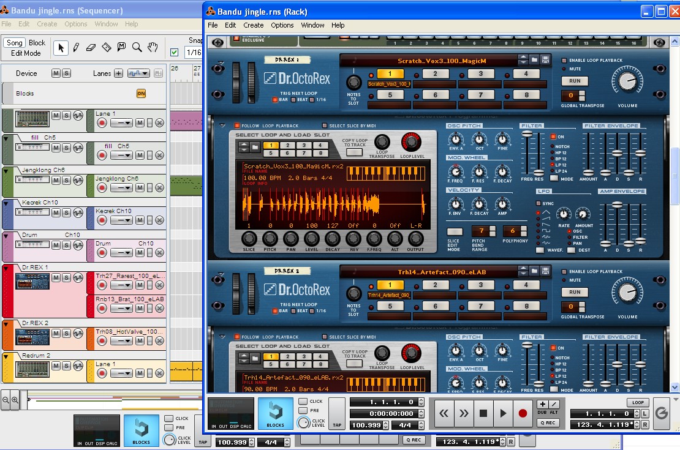Open the Options menu in the Rack window
The width and height of the screenshot is (680, 450).
click(282, 25)
